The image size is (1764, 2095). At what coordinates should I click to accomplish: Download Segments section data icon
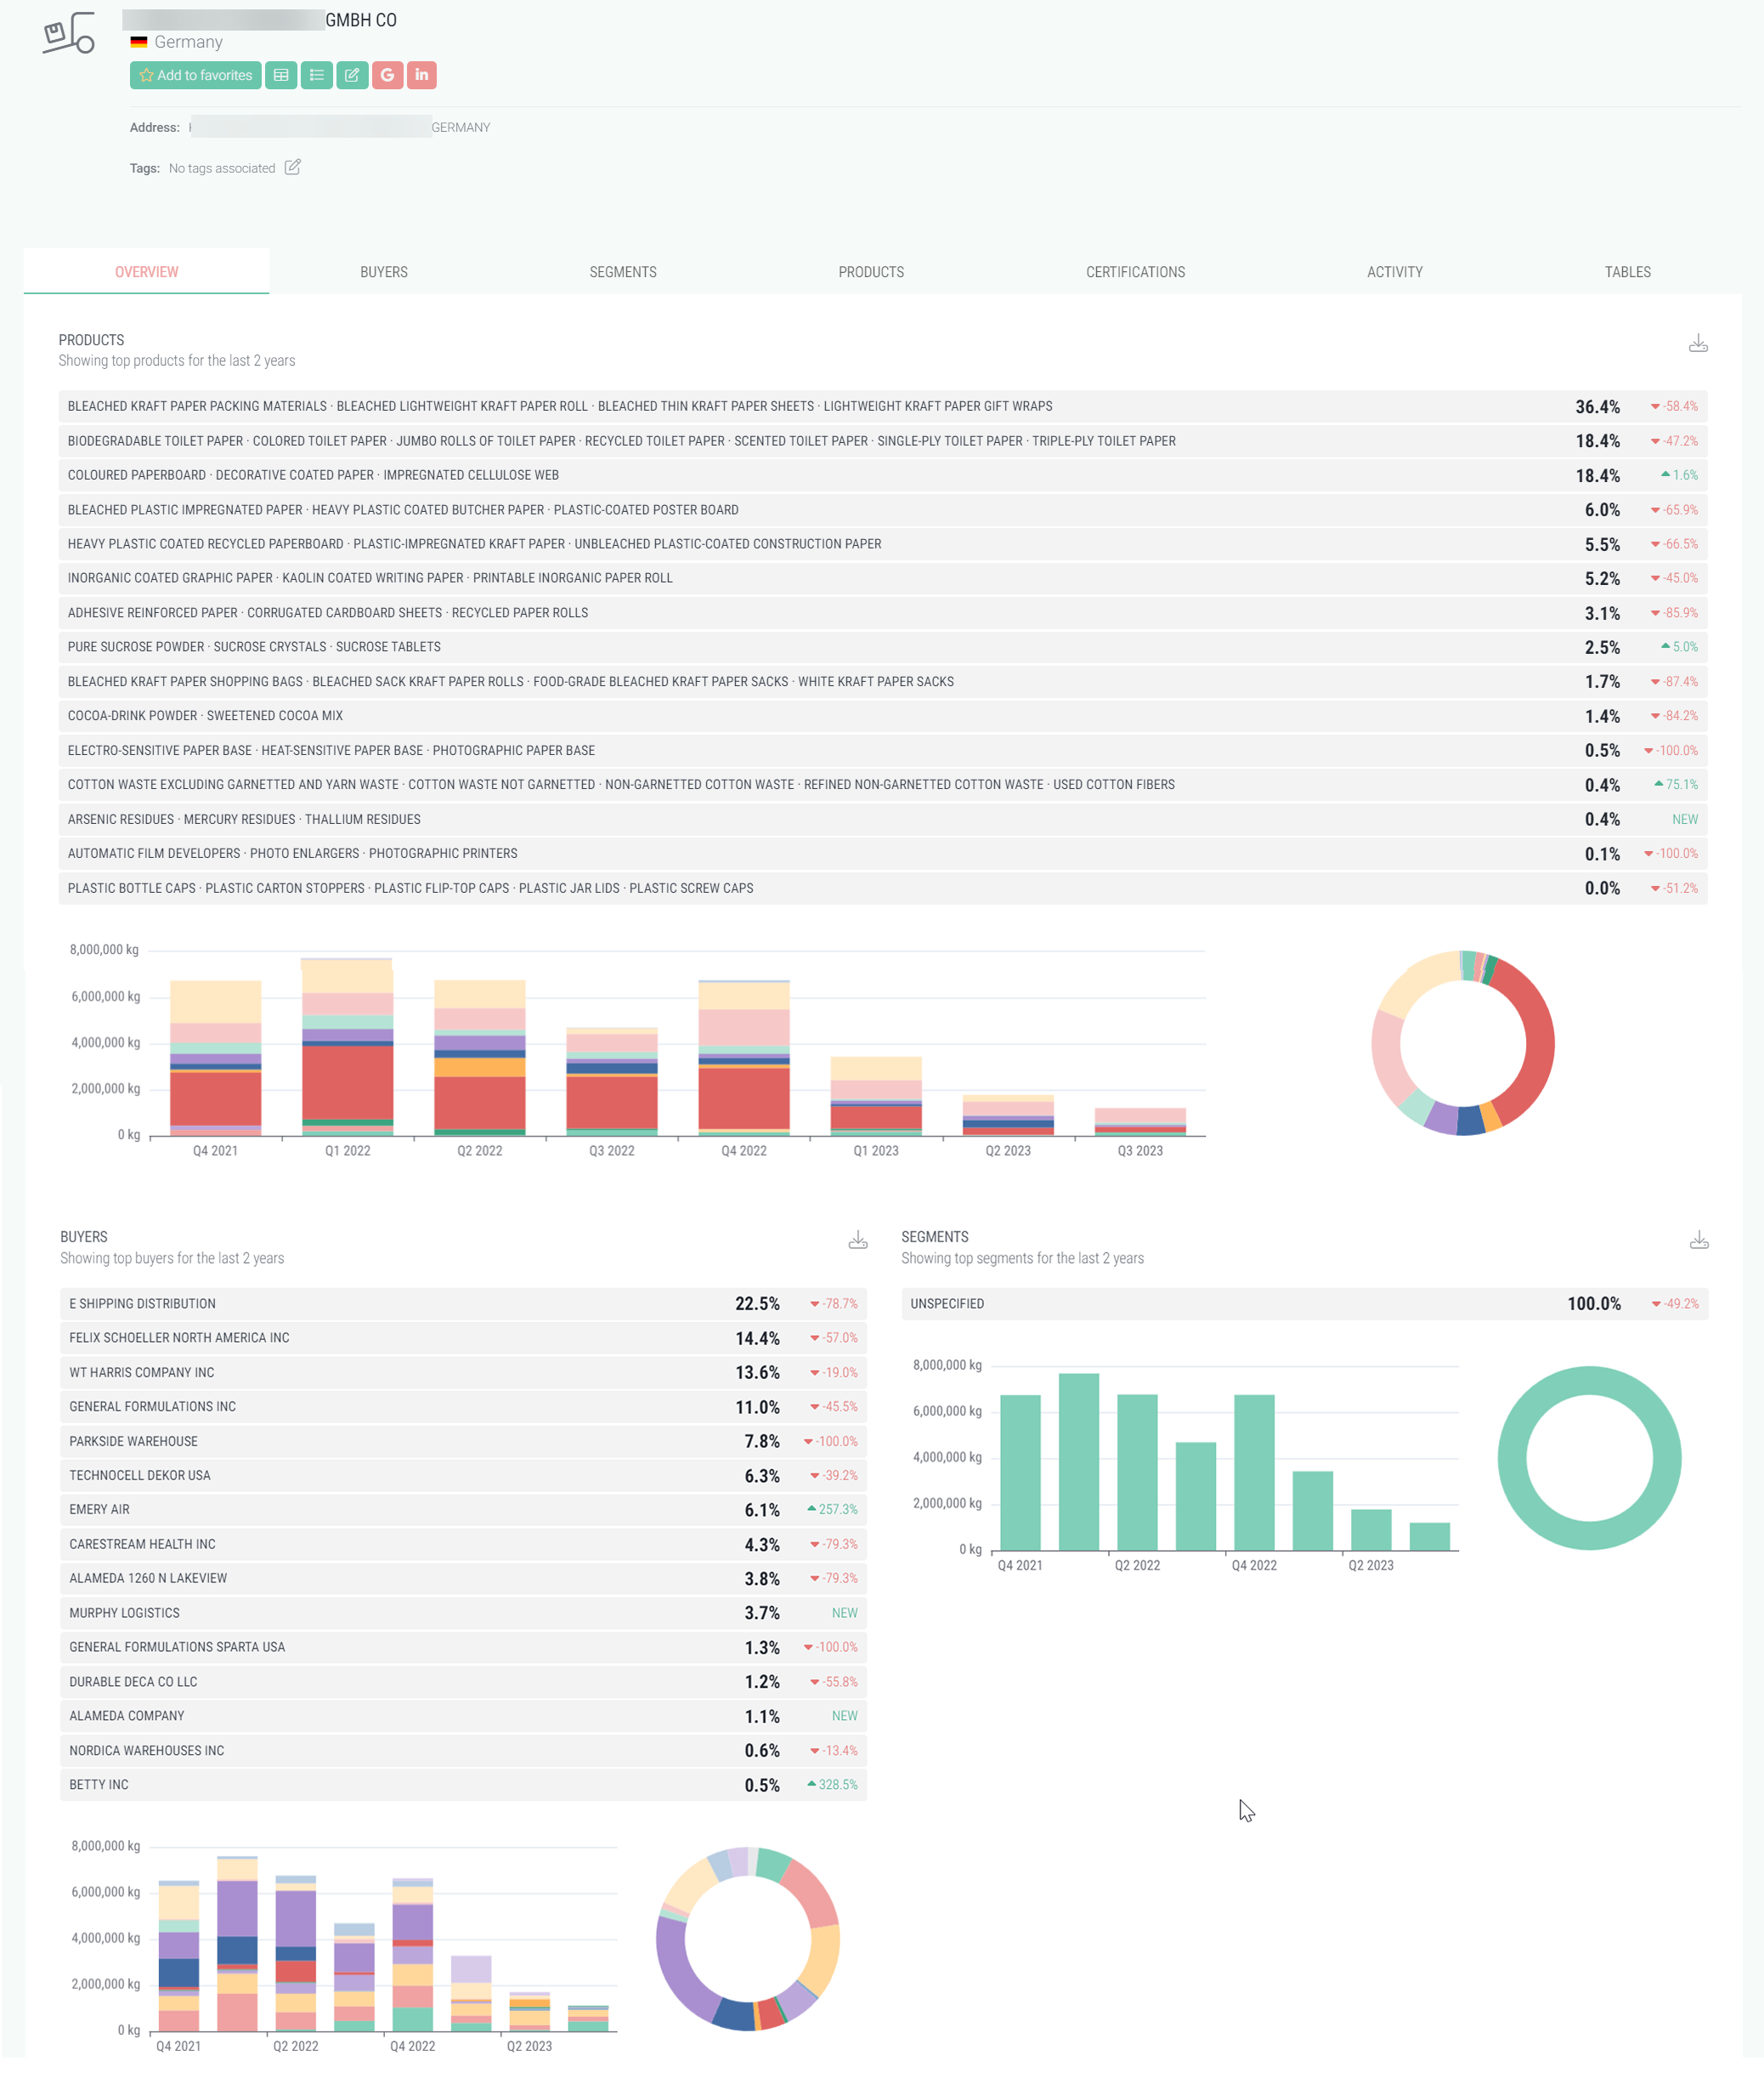[1699, 1241]
